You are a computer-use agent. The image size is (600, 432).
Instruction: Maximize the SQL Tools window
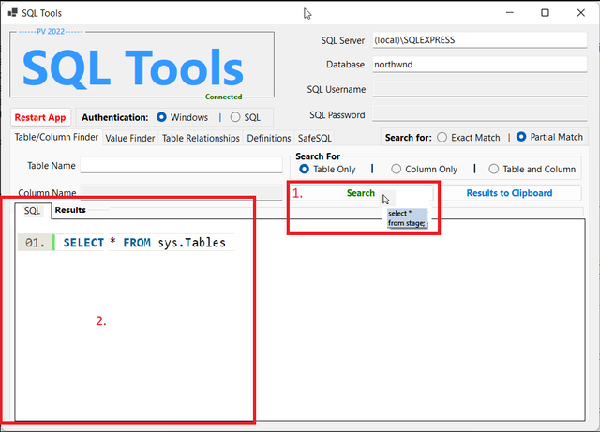pos(545,12)
